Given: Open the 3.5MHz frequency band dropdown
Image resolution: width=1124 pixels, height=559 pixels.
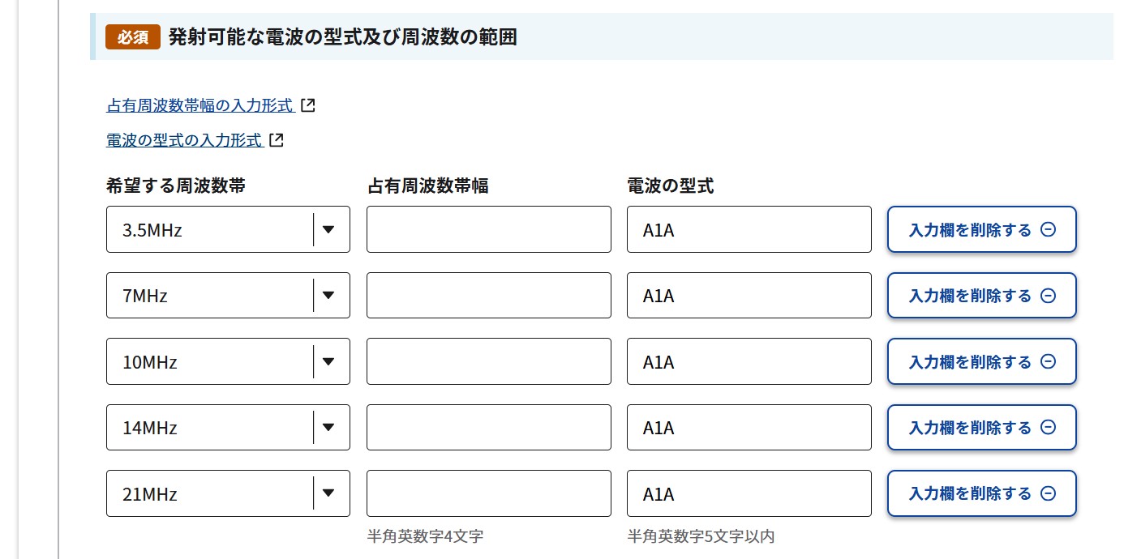Looking at the screenshot, I should click(228, 229).
